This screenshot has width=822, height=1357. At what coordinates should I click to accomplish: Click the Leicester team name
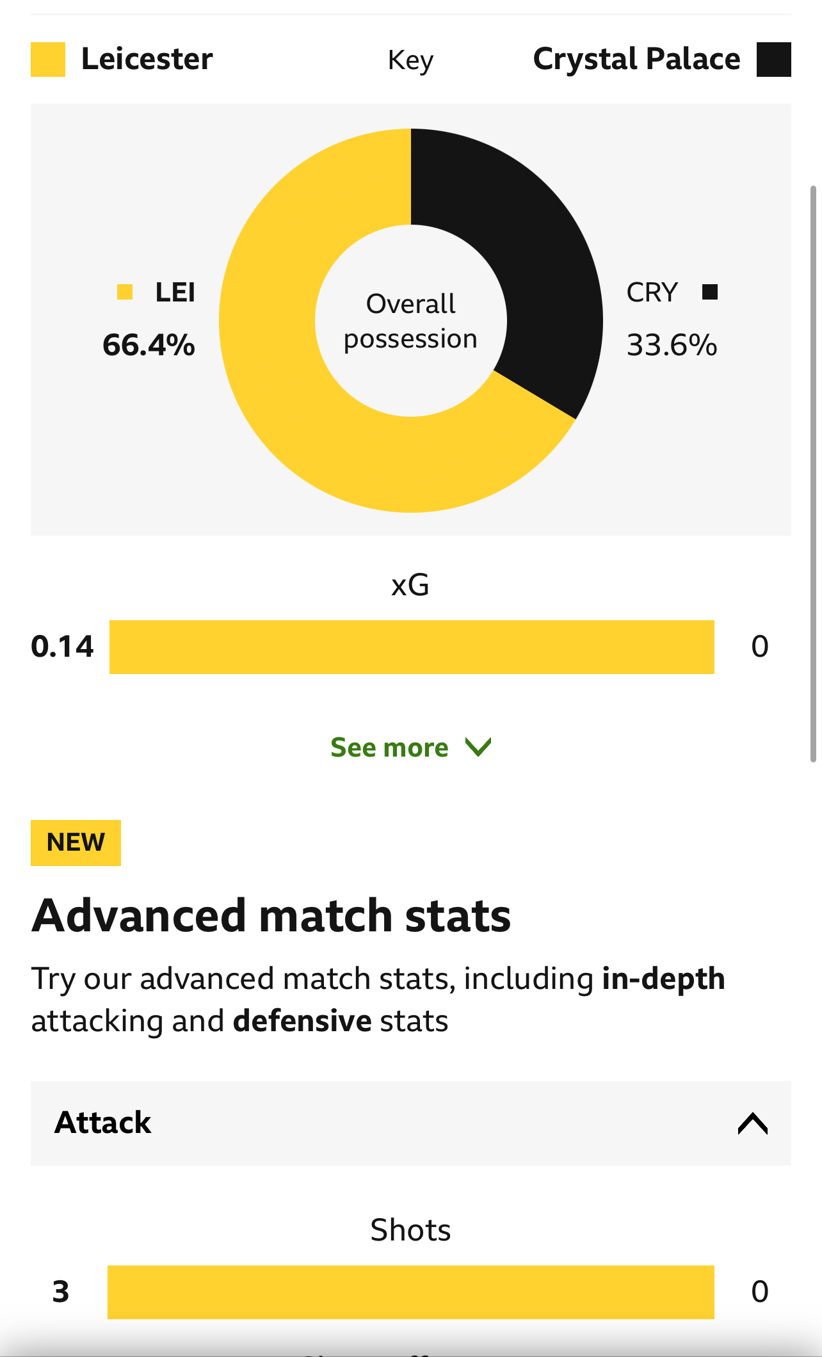(x=147, y=59)
